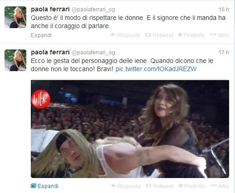The width and height of the screenshot is (235, 193).
Task: Click the @paolaferrari_og handle on second tweet
Action: [x=93, y=53]
